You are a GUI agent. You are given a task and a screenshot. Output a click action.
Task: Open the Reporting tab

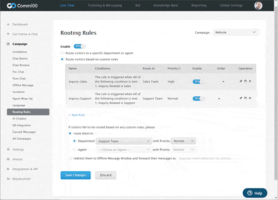point(199,6)
